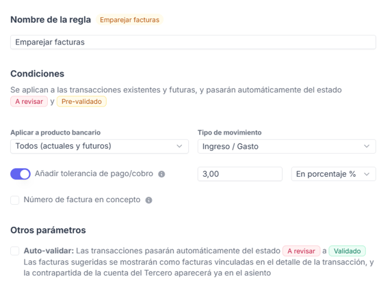The height and width of the screenshot is (308, 381).
Task: Open the En porcentaje % dropdown
Action: [334, 174]
